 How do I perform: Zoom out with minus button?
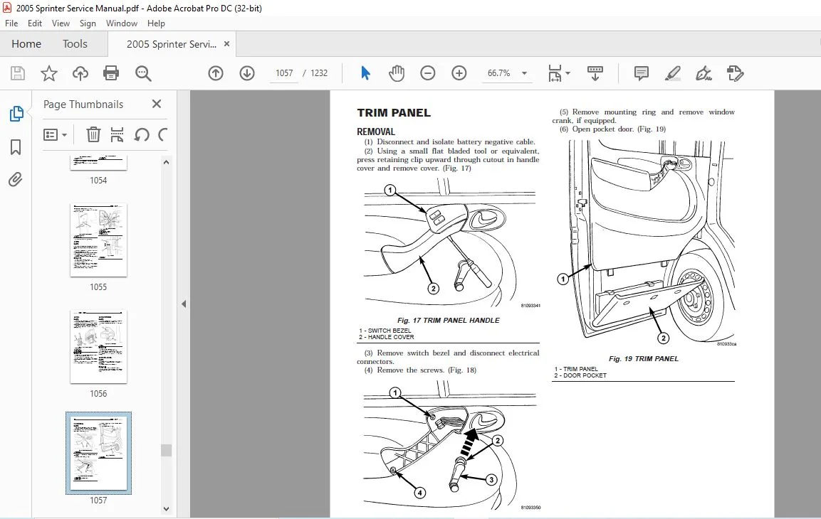pos(428,73)
